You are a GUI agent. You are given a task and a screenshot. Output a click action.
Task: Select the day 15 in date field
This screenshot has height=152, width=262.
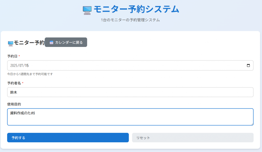click(27, 66)
